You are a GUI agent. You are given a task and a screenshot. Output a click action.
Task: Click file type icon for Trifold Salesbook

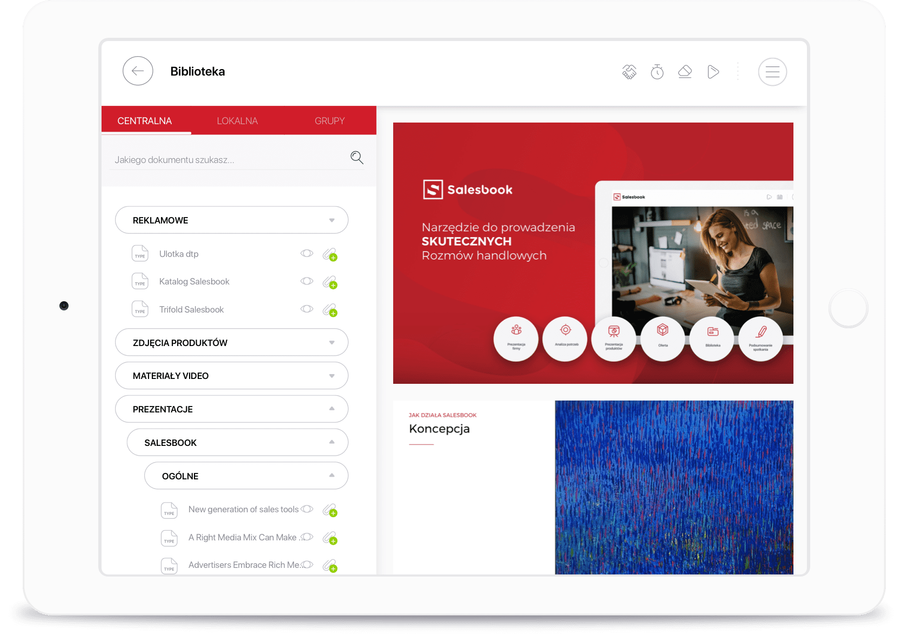(x=140, y=309)
